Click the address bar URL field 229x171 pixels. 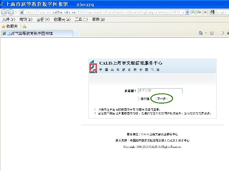105,12
